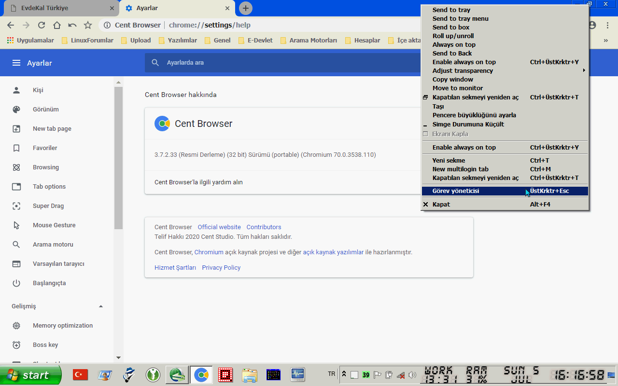Image resolution: width=618 pixels, height=386 pixels.
Task: Choose Görev yöneticisi in the menu
Action: click(x=505, y=191)
